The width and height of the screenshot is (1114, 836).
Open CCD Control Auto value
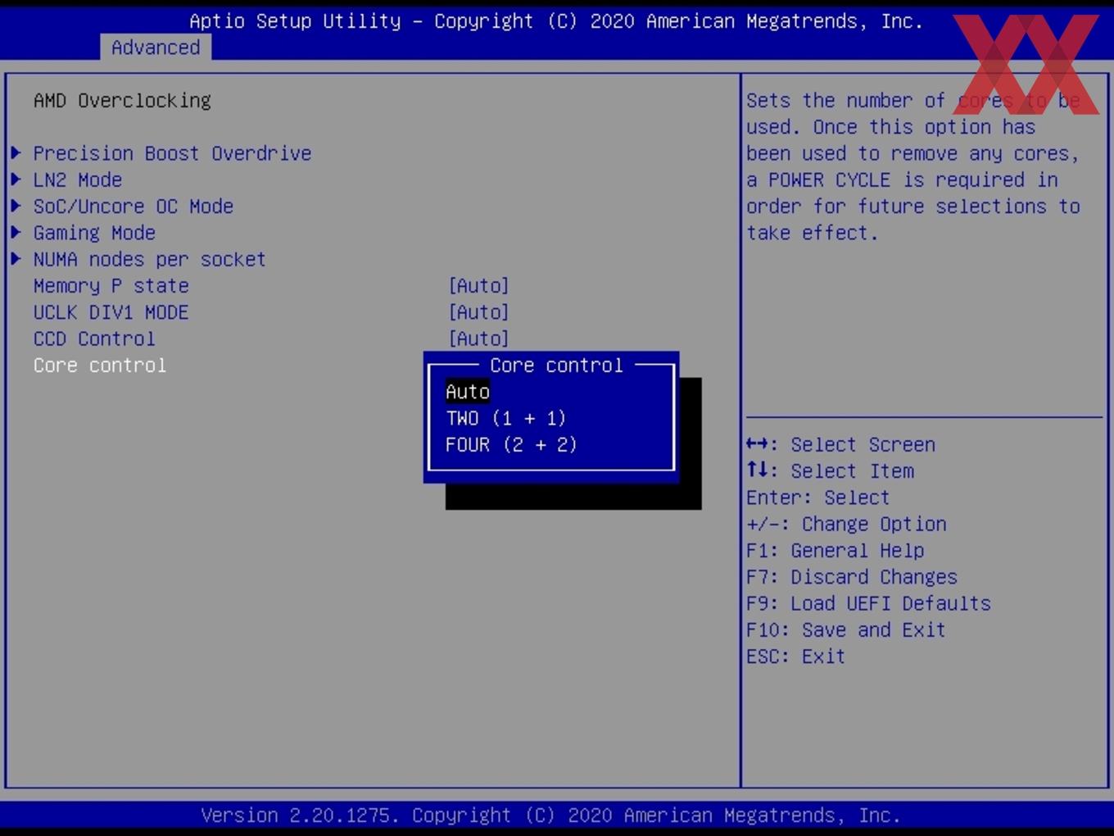tap(478, 338)
